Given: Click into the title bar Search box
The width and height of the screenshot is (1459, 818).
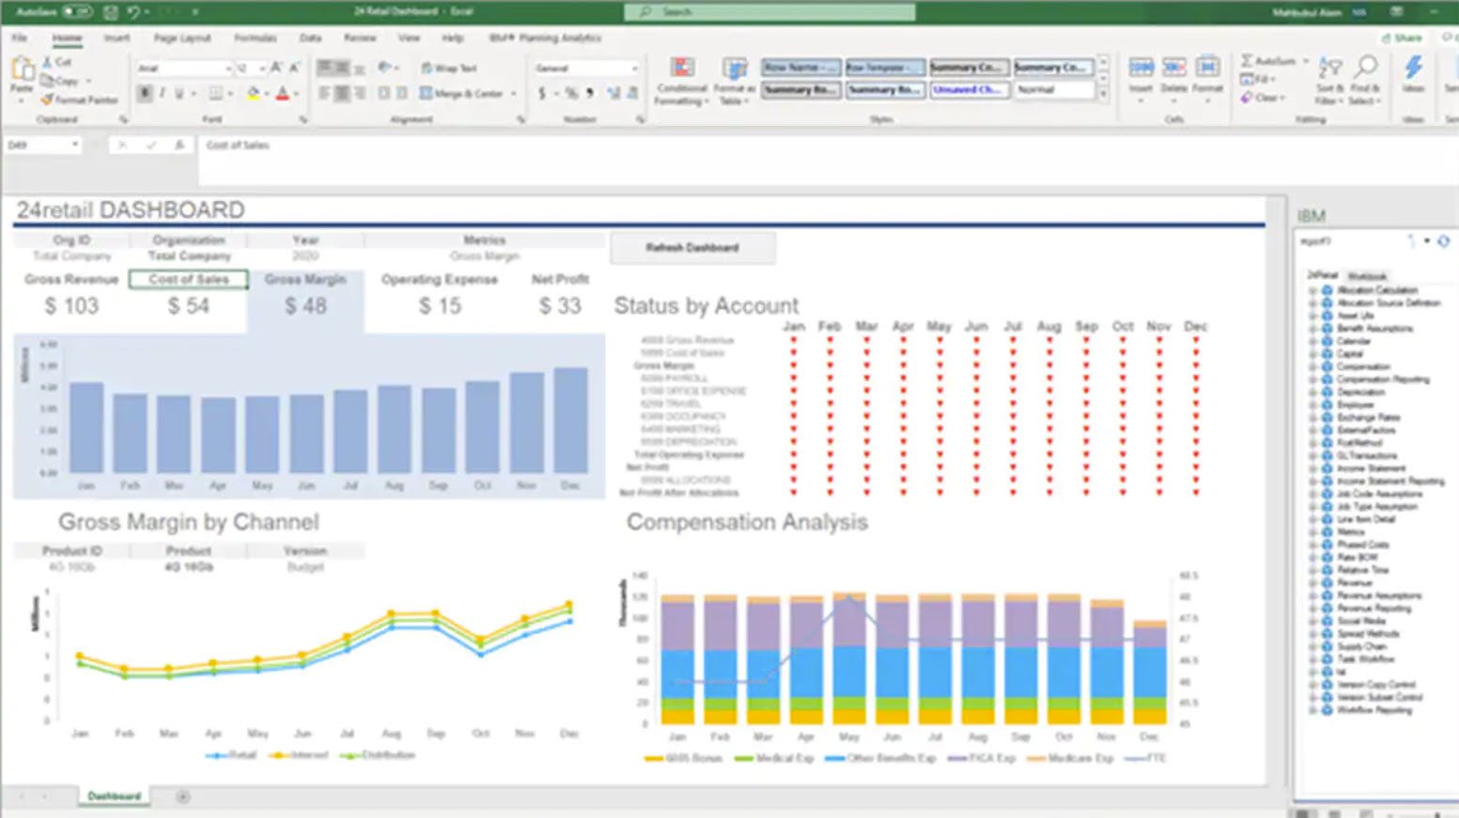Looking at the screenshot, I should (x=769, y=12).
